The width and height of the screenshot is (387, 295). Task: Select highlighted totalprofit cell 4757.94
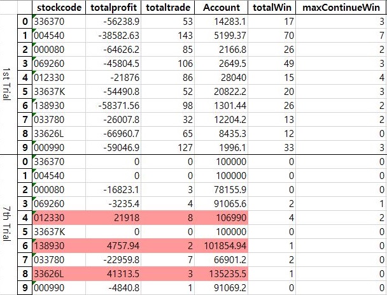tap(113, 246)
